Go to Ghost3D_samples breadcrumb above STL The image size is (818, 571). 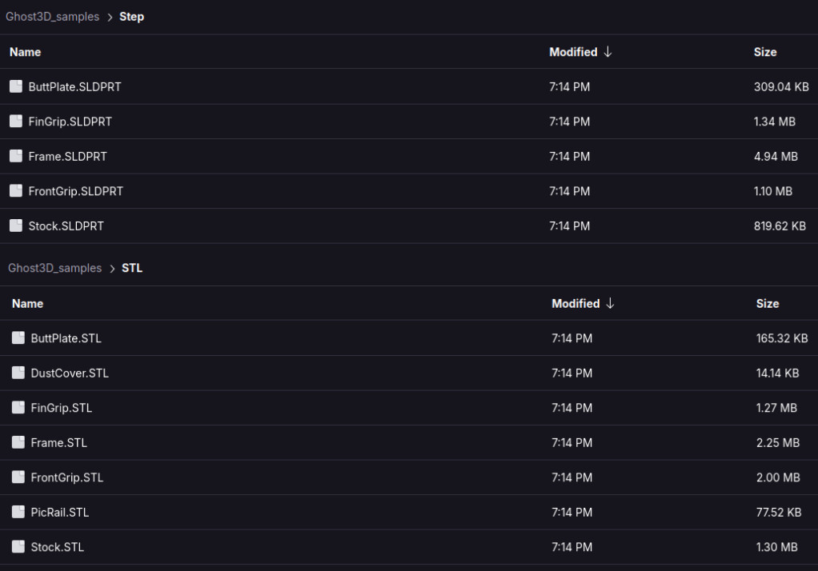tap(54, 268)
